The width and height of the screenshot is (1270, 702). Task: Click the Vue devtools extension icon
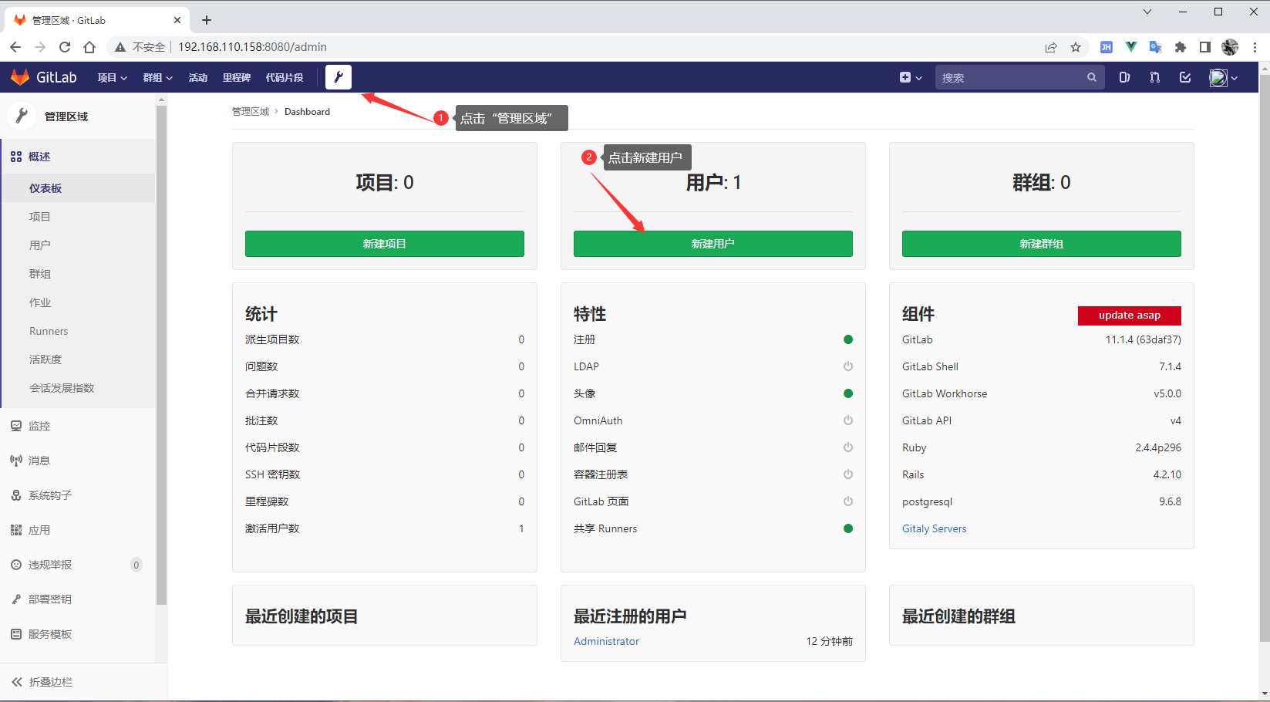point(1130,47)
